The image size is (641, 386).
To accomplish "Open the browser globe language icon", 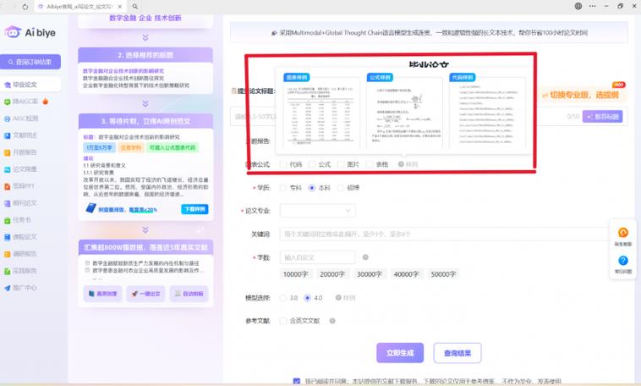I will [x=578, y=6].
